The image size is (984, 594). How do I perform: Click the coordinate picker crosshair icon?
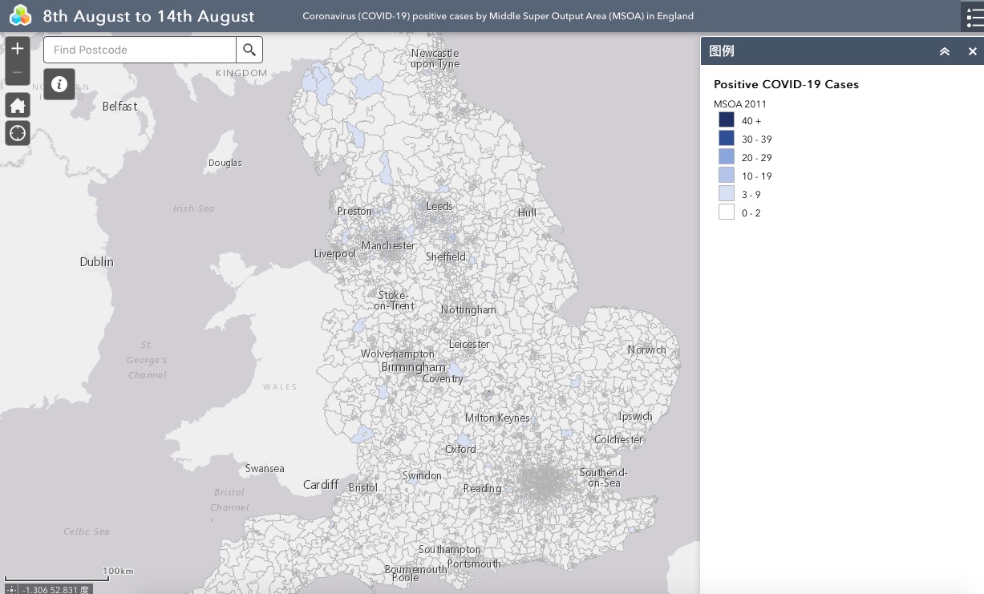pyautogui.click(x=11, y=589)
